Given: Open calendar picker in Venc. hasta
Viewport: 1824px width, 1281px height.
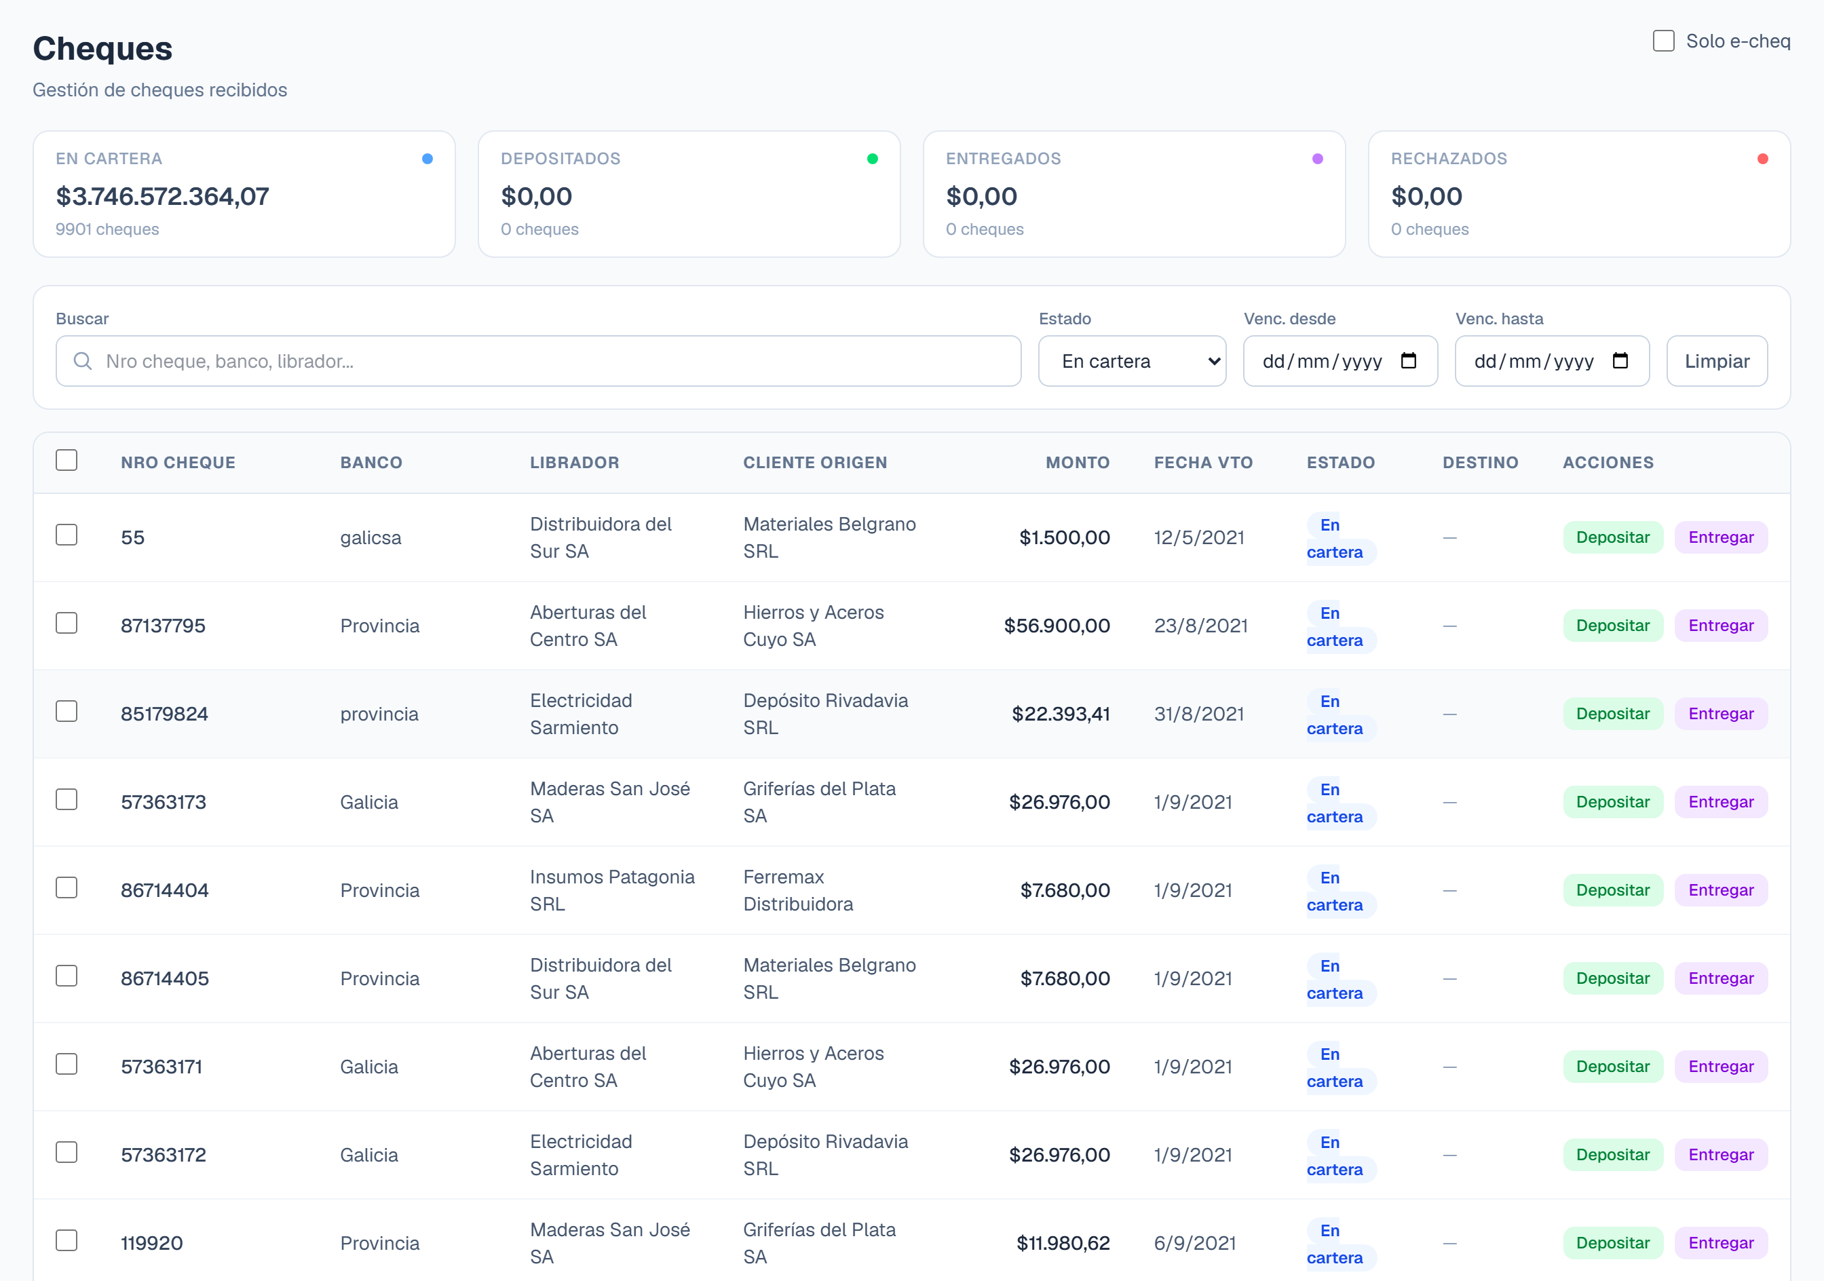Looking at the screenshot, I should pyautogui.click(x=1620, y=360).
